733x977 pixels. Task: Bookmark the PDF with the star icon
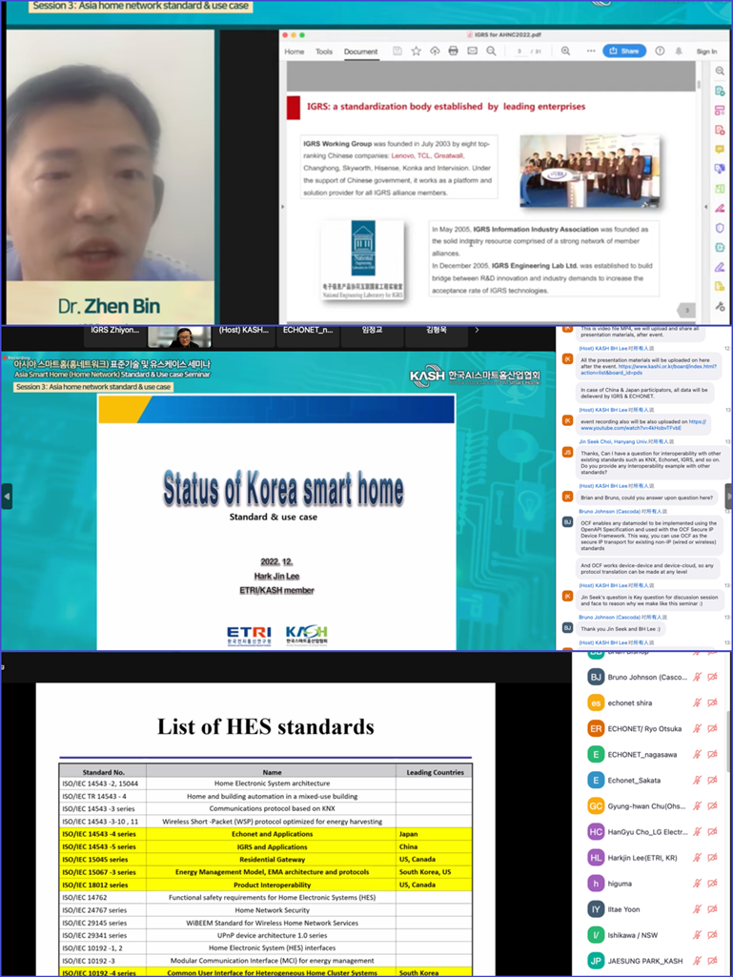(416, 51)
